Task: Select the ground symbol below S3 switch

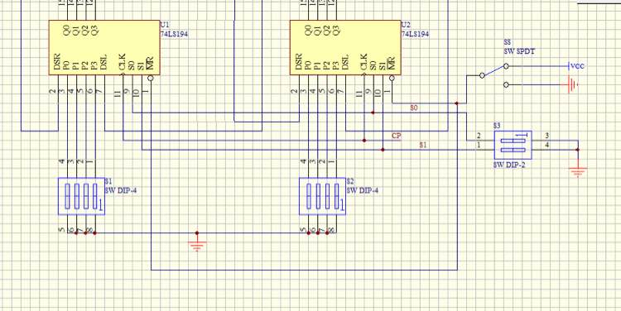Action: pos(578,172)
